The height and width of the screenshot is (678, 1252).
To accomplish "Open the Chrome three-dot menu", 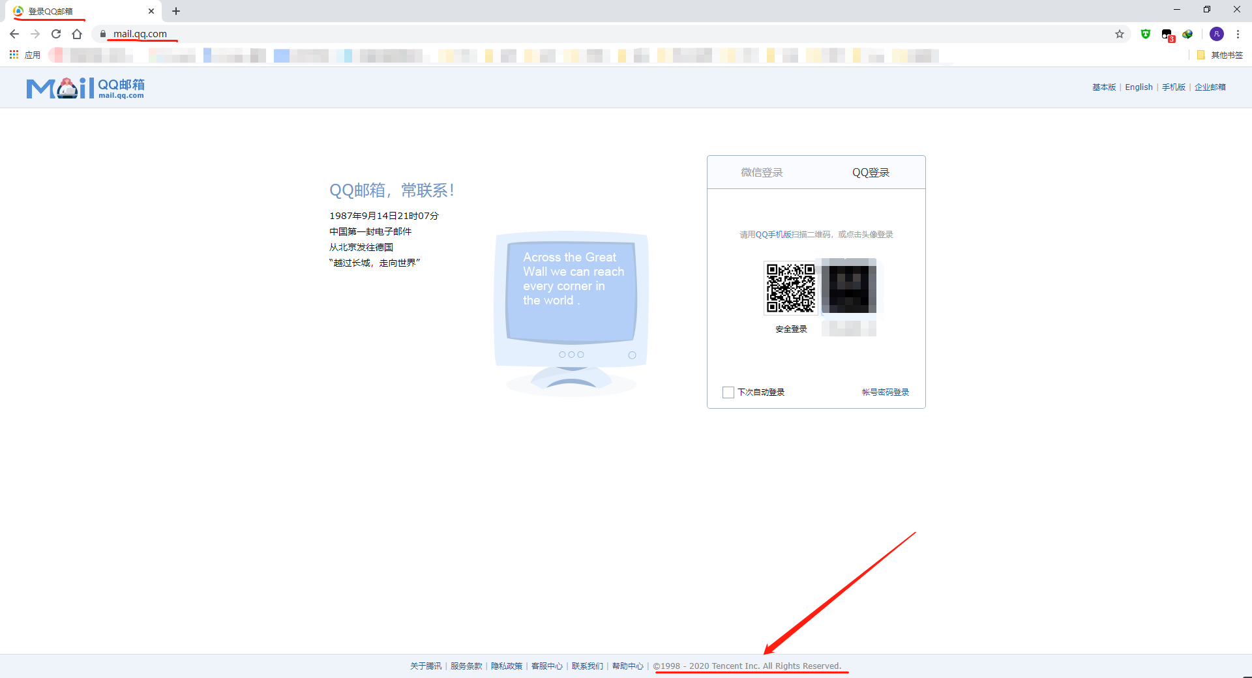I will (x=1238, y=34).
